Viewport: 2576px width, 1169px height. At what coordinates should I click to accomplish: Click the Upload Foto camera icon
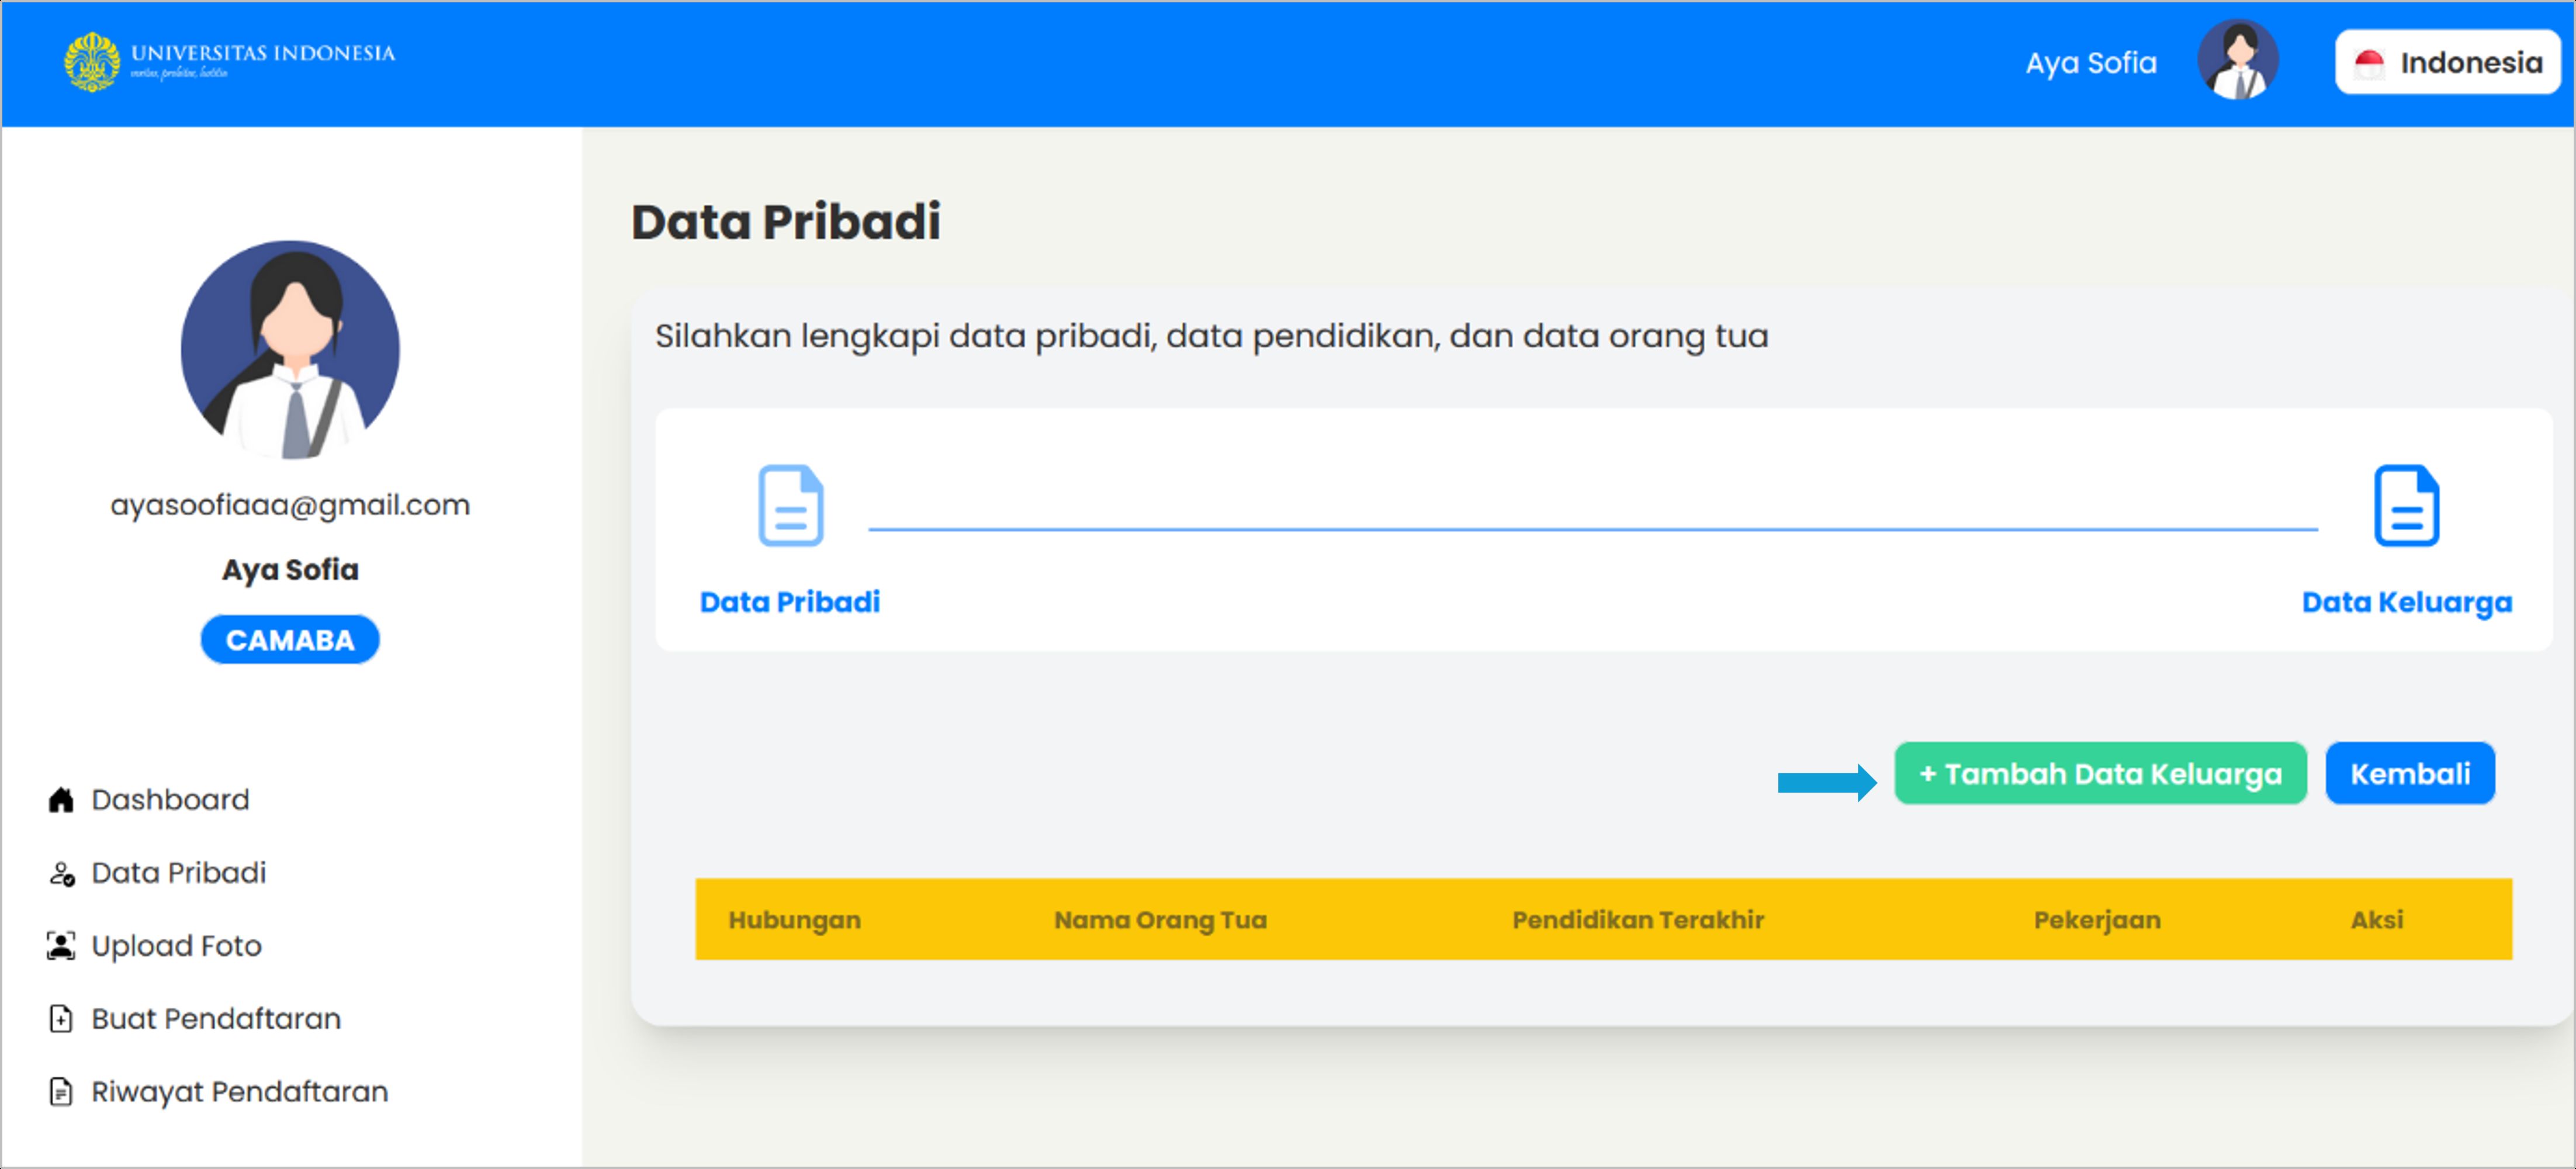(61, 945)
